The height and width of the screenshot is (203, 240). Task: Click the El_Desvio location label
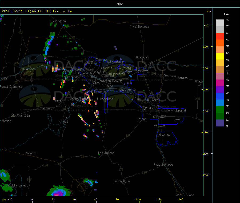coord(62,101)
